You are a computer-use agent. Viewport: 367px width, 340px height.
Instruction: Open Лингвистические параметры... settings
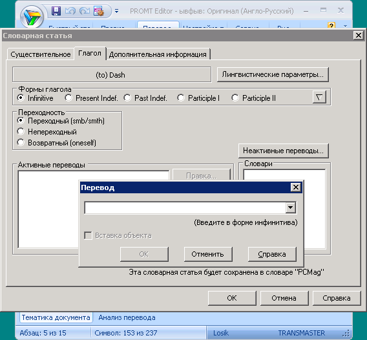point(273,74)
